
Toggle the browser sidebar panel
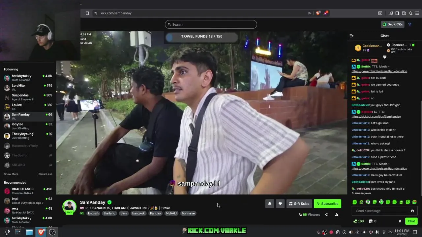pos(397,13)
